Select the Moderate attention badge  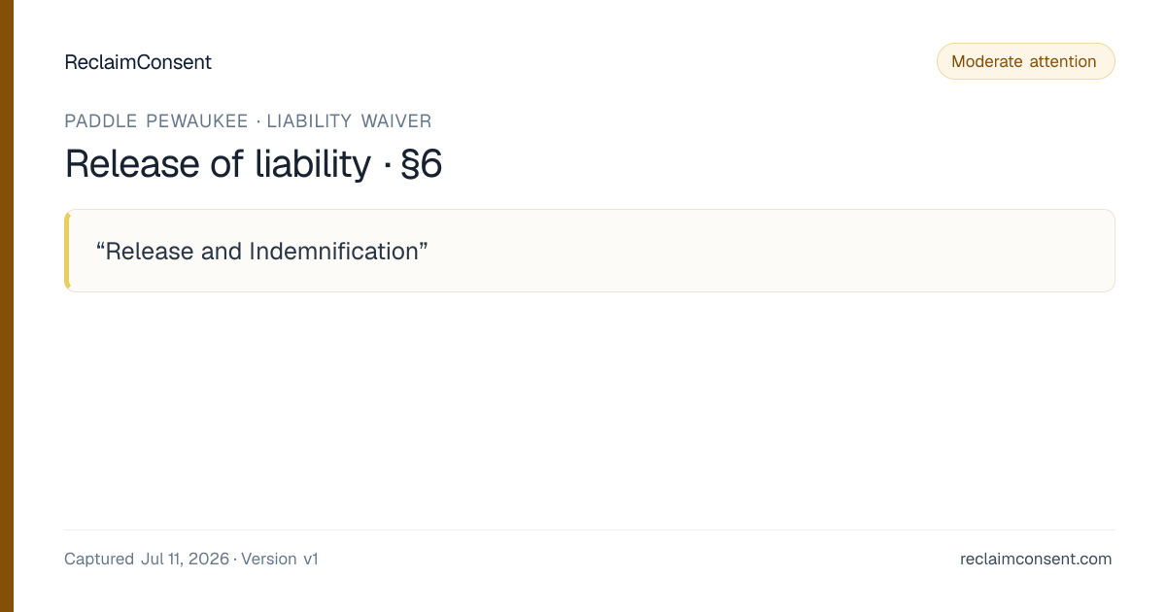(x=1025, y=61)
